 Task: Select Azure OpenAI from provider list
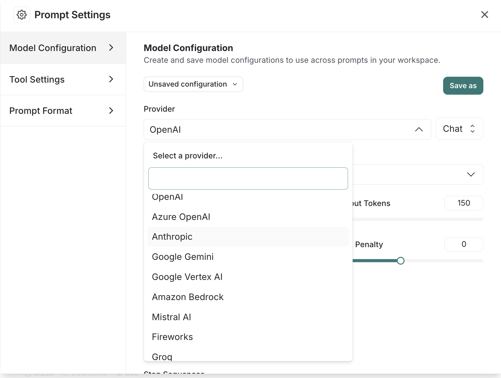pyautogui.click(x=181, y=217)
